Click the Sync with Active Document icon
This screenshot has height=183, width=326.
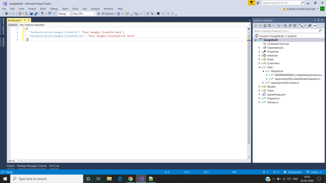click(286, 25)
